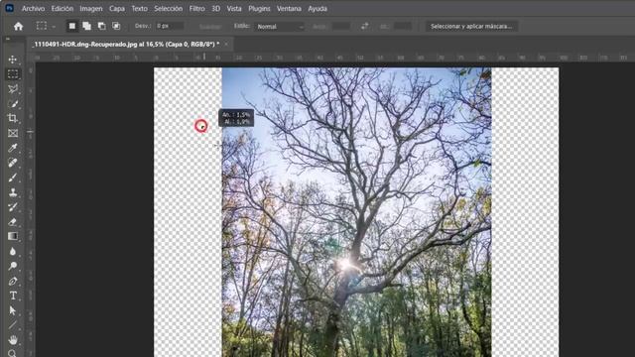Open the Archivo menu
The image size is (635, 357).
coord(33,9)
